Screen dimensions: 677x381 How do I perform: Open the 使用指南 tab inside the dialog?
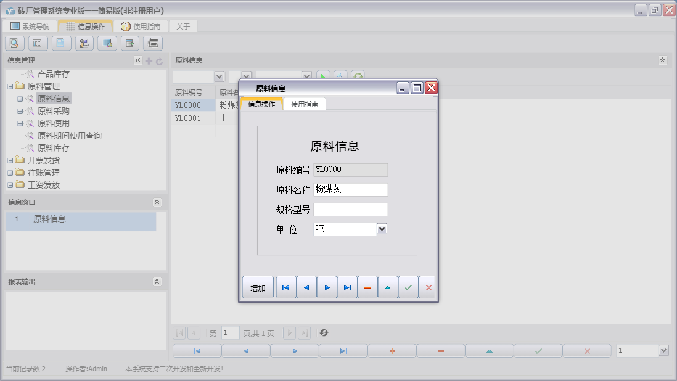coord(305,104)
